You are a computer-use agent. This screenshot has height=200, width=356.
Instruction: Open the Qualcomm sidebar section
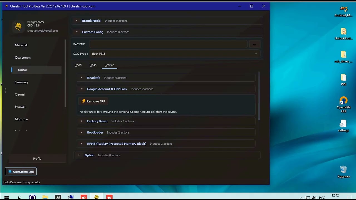(36, 57)
